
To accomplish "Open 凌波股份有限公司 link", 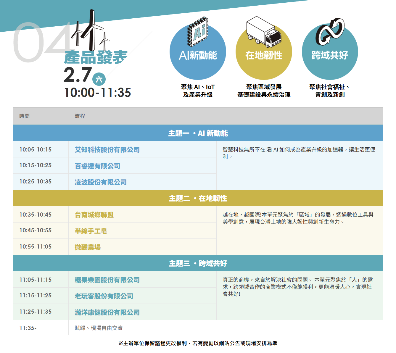I will pos(101,182).
